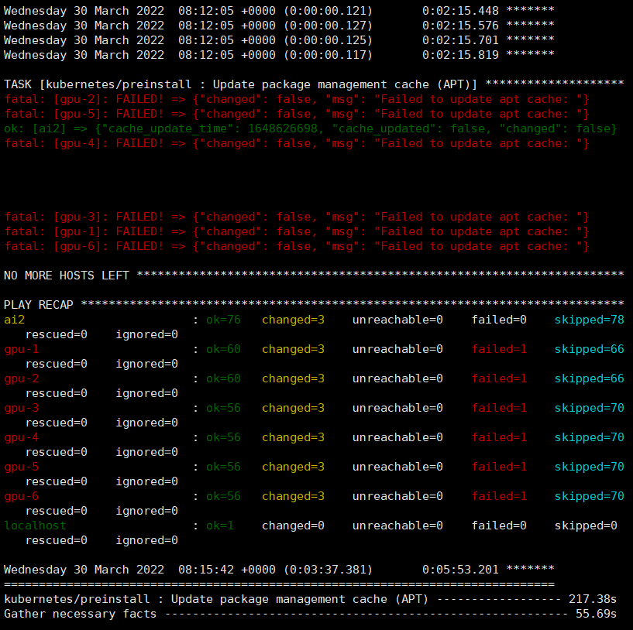Click the 55.69s duration value
Screen dimensions: 633x630
coord(597,614)
